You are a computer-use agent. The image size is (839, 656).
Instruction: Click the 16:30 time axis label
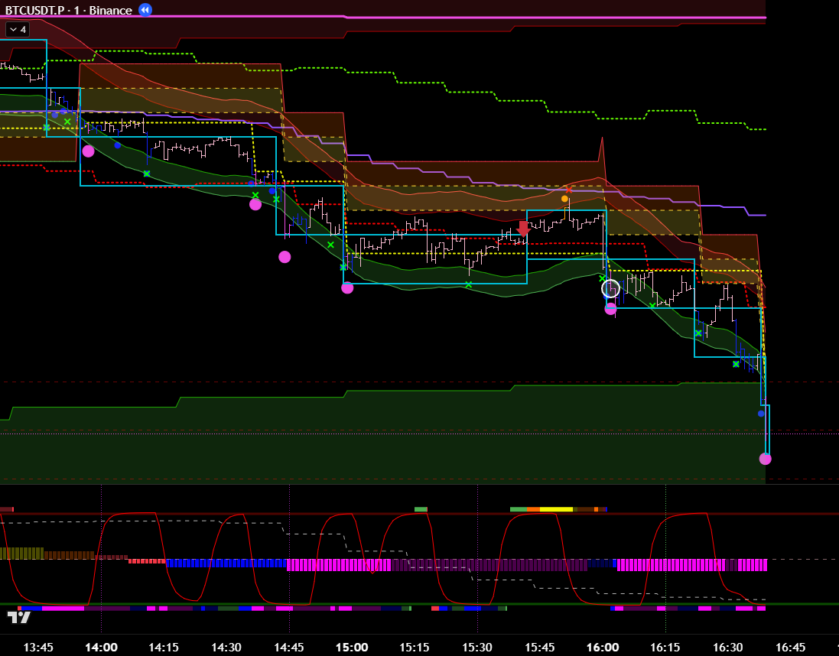click(727, 647)
